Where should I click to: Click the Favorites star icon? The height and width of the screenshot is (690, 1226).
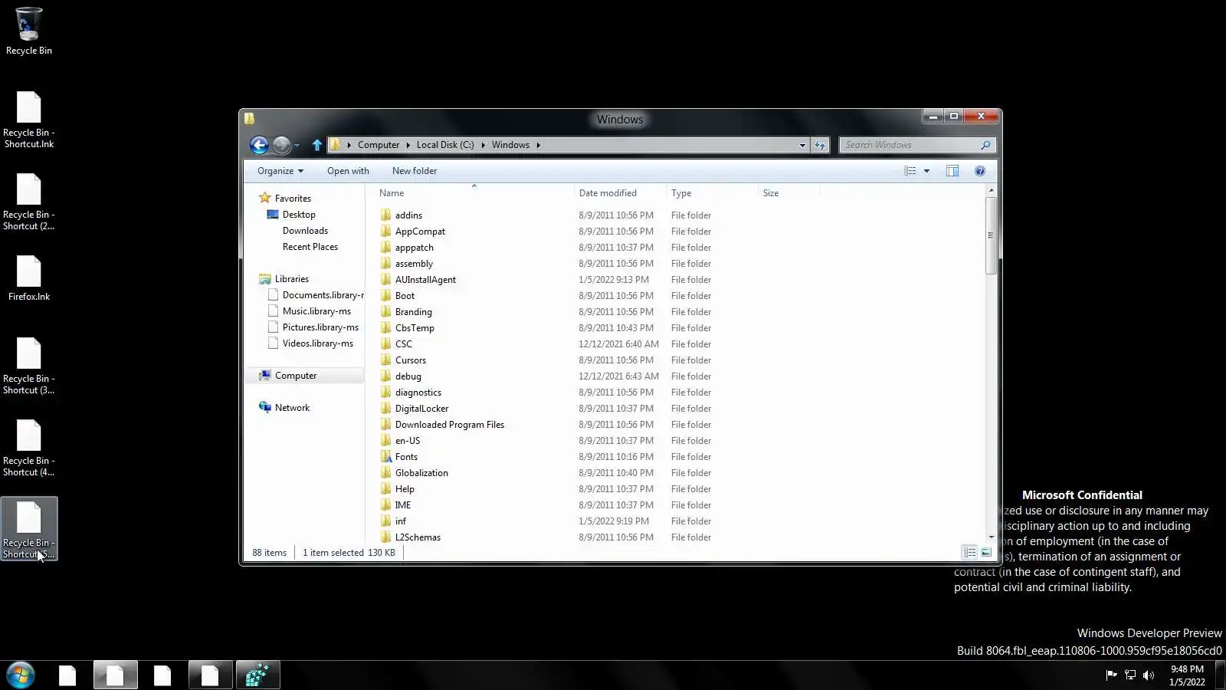[x=265, y=198]
